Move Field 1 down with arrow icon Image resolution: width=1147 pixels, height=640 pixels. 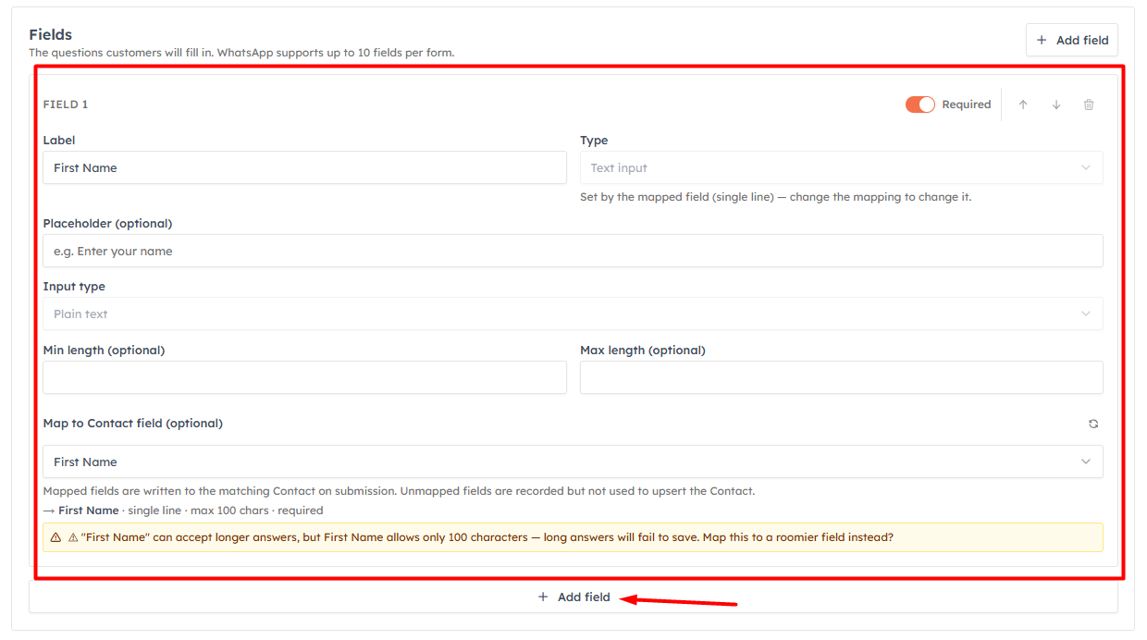coord(1056,105)
